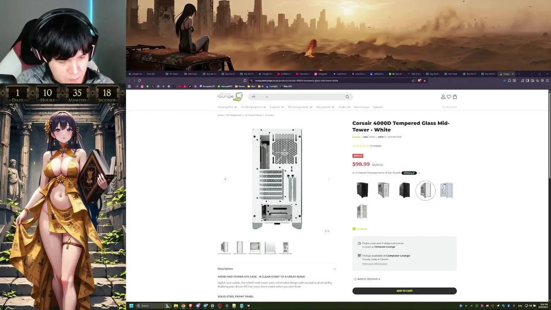Open Chrome from the taskbar
This screenshot has width=551, height=310.
[183, 306]
